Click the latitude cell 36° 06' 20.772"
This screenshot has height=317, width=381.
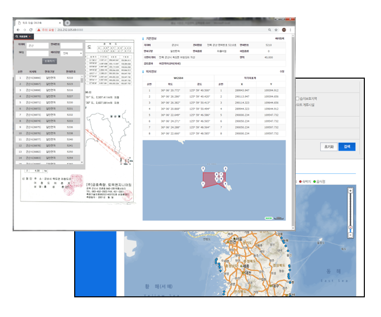(x=171, y=90)
